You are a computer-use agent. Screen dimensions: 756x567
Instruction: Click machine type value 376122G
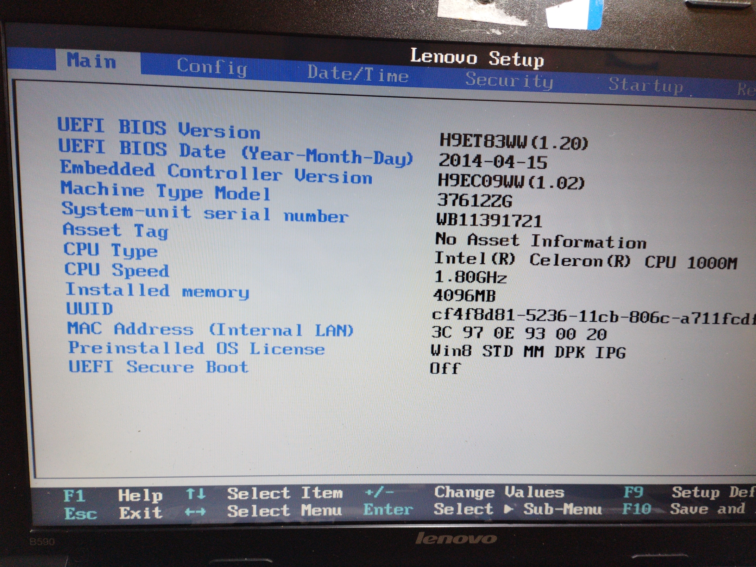pyautogui.click(x=474, y=200)
